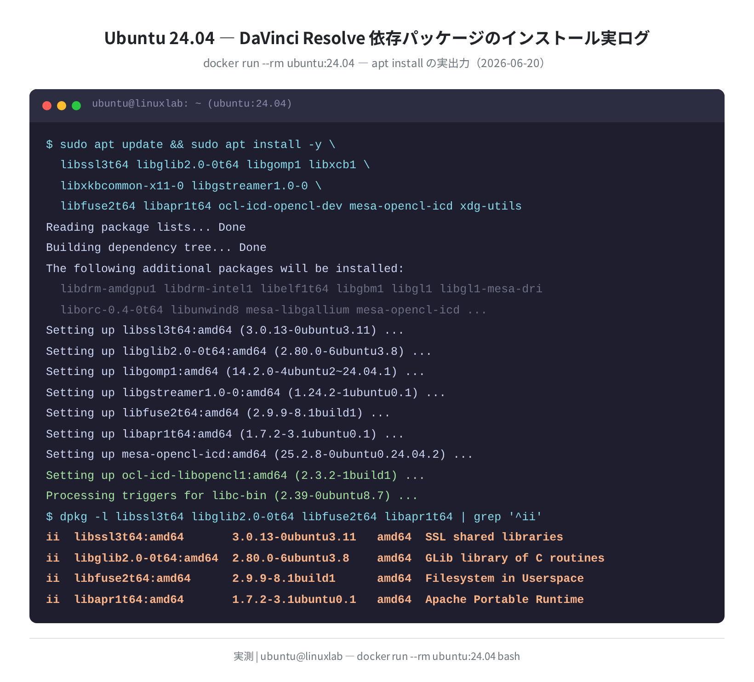Click the 'sudo apt update && sudo apt install -y' command
754x682 pixels.
(191, 144)
